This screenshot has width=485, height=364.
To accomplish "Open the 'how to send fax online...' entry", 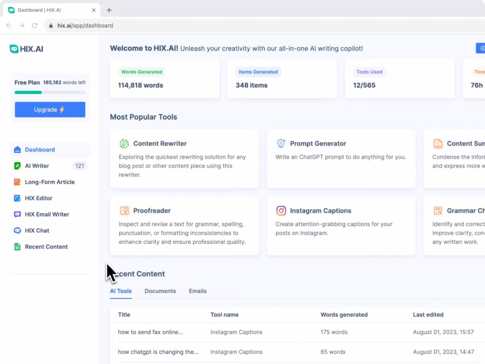I will point(150,332).
